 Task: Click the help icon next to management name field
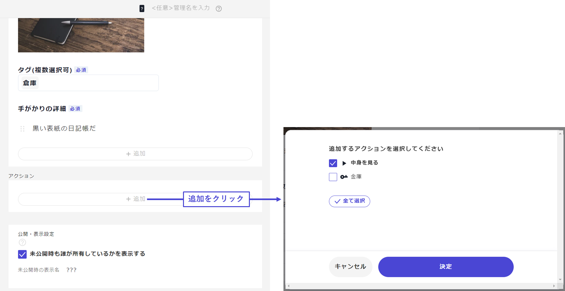219,9
